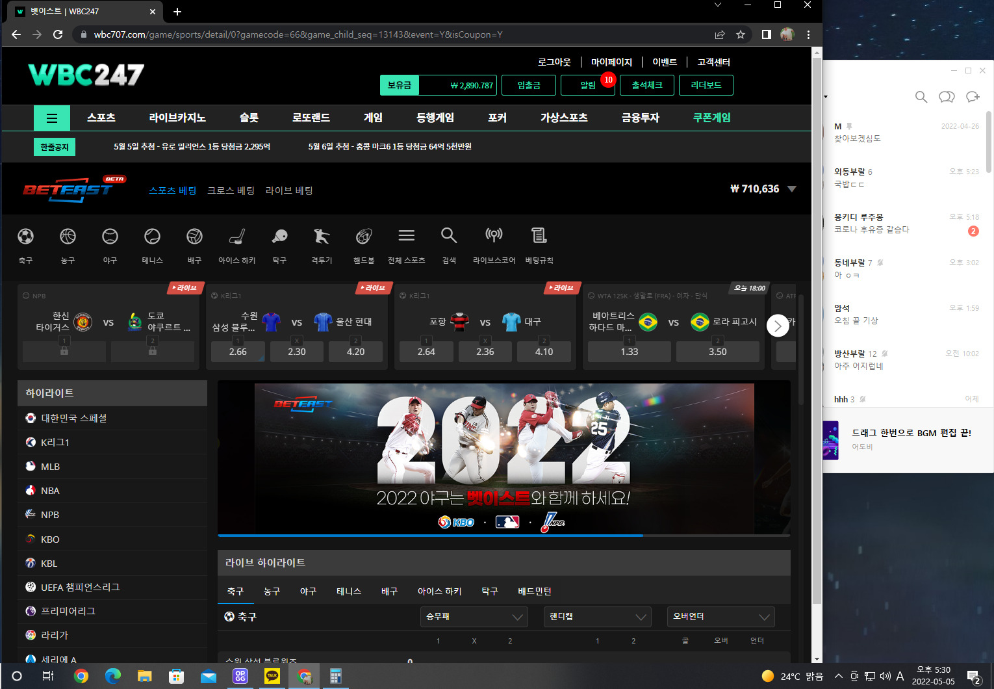994x689 pixels.
Task: Select the soccer (축구) sport icon
Action: coord(25,237)
